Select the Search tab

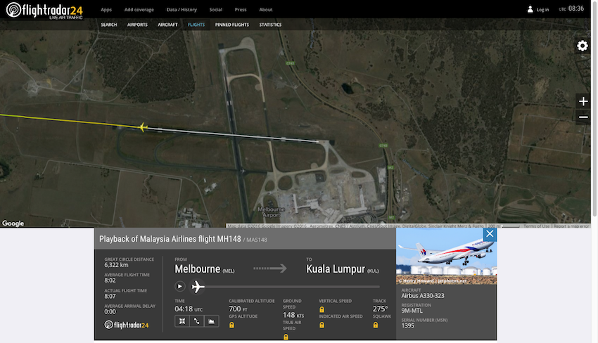coord(108,25)
